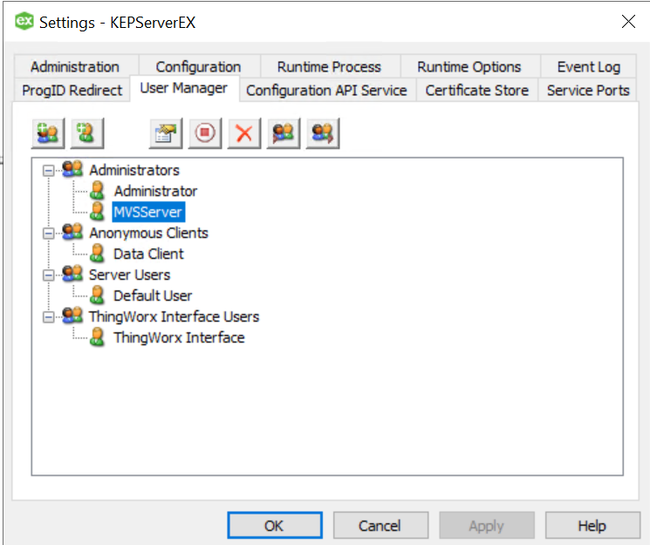Collapse the Server Users group node
The height and width of the screenshot is (545, 650).
click(49, 276)
